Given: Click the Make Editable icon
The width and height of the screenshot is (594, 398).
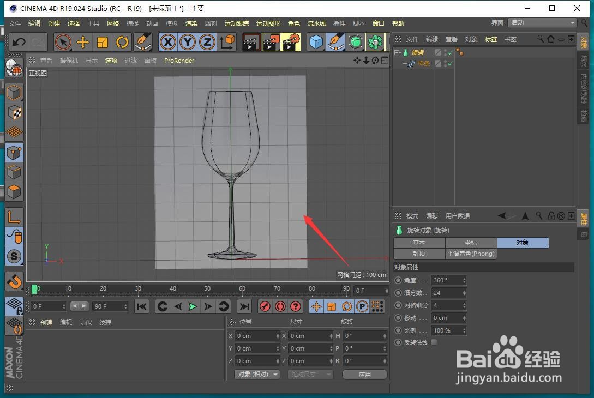Looking at the screenshot, I should (14, 69).
